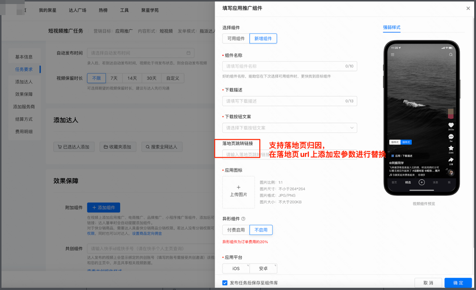476x290 pixels.
Task: Choose 付费启用 for 异形组件
Action: point(236,230)
